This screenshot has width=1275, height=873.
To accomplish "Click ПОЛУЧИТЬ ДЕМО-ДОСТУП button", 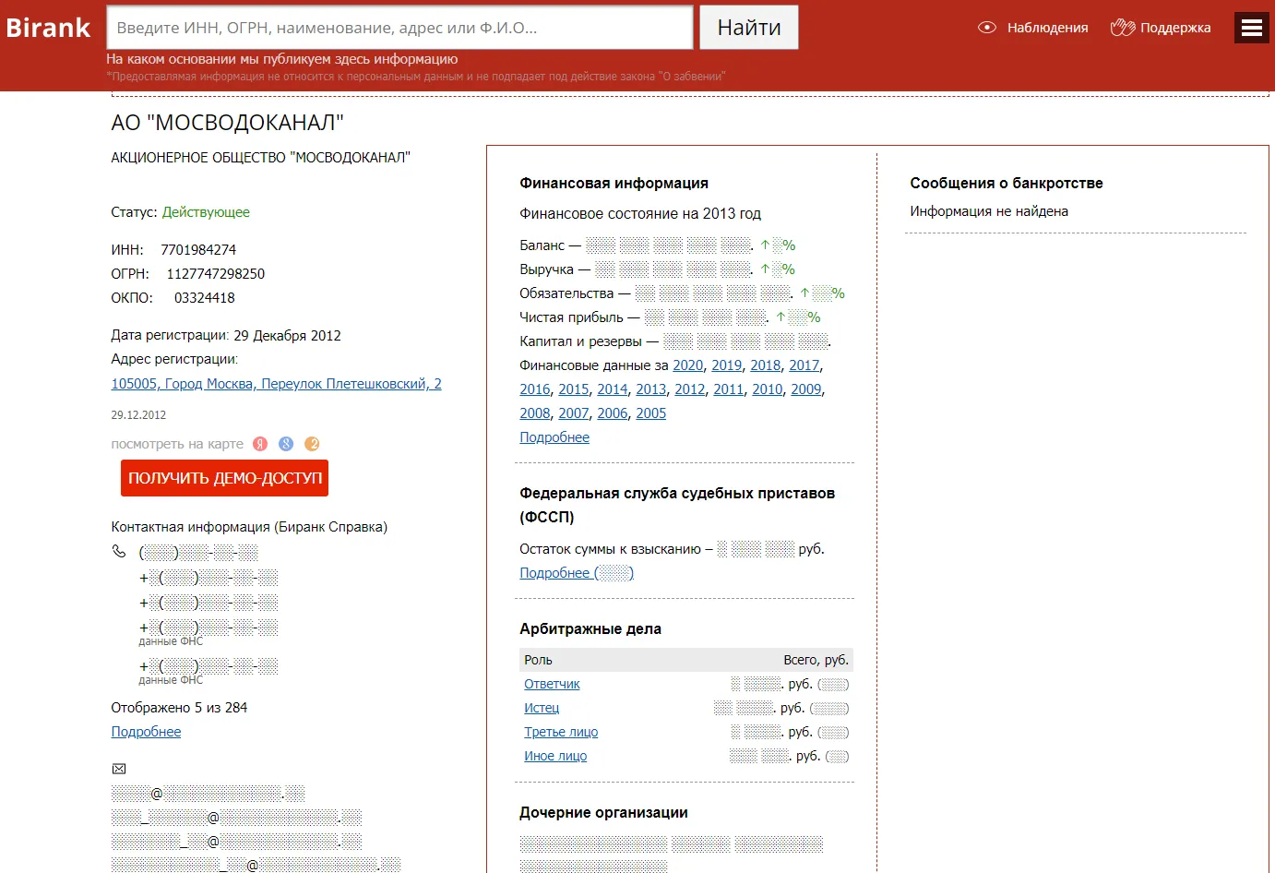I will [x=224, y=478].
